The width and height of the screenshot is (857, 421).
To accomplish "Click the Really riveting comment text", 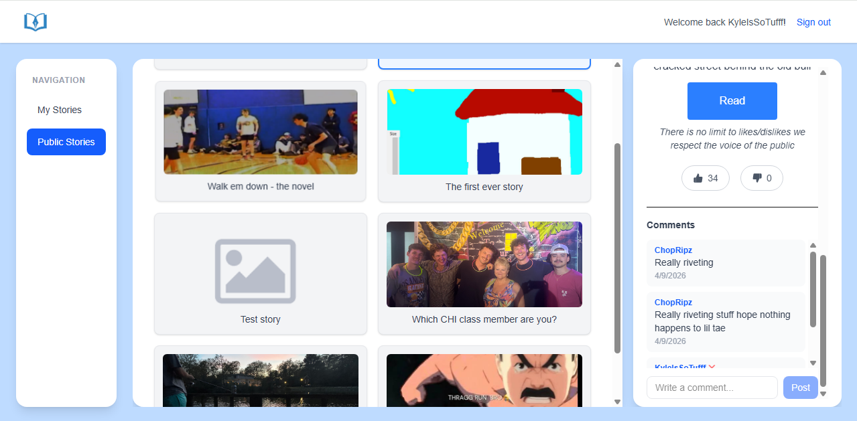I will click(x=684, y=262).
